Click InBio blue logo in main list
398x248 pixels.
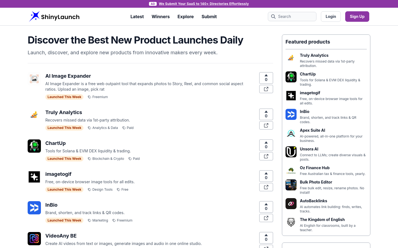tap(34, 208)
